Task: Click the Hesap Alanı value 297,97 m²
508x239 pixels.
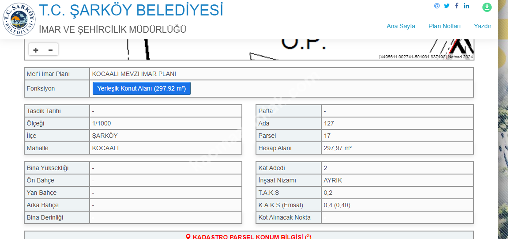Action: pyautogui.click(x=338, y=148)
